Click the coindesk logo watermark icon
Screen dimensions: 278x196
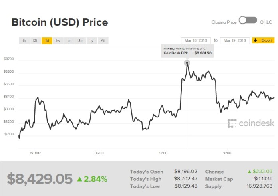pyautogui.click(x=232, y=123)
